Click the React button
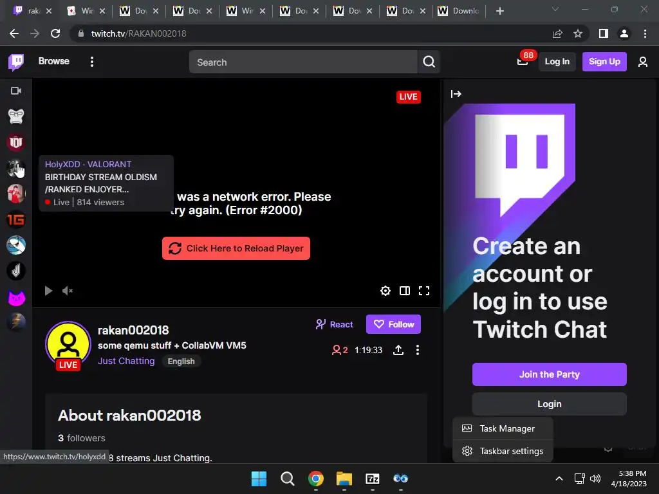Image resolution: width=659 pixels, height=494 pixels. click(x=335, y=324)
